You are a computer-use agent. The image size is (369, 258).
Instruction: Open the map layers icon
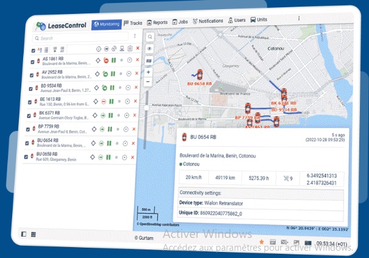(149, 60)
